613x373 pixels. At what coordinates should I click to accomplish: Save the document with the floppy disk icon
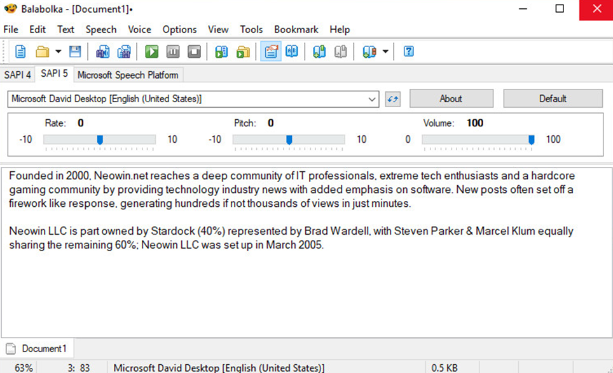(x=75, y=51)
